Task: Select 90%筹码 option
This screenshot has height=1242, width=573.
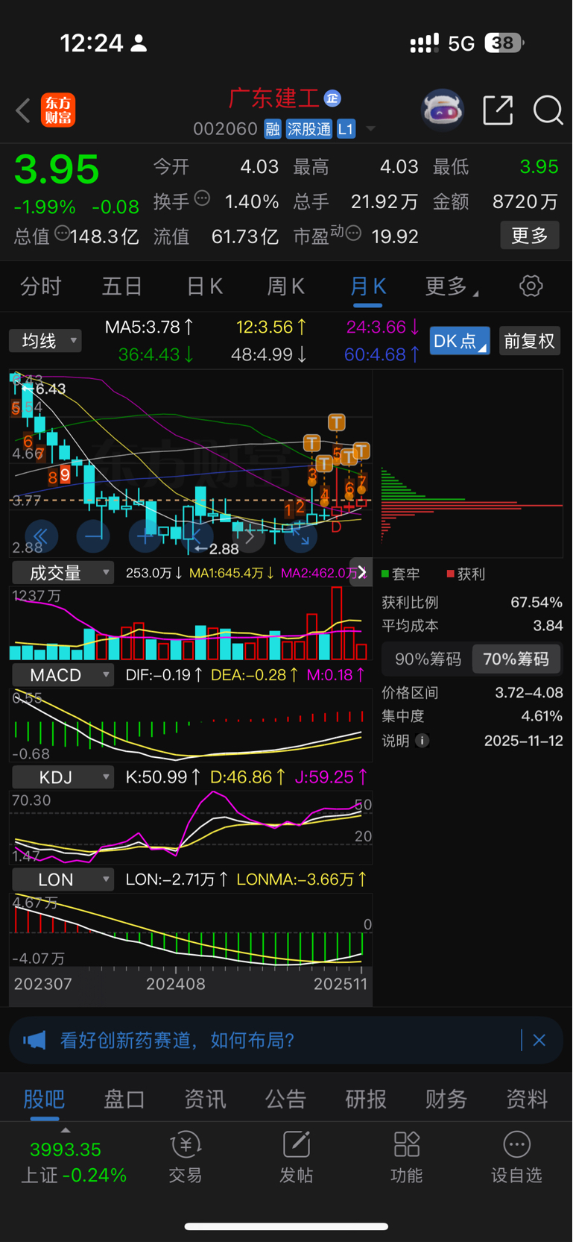Action: [428, 659]
